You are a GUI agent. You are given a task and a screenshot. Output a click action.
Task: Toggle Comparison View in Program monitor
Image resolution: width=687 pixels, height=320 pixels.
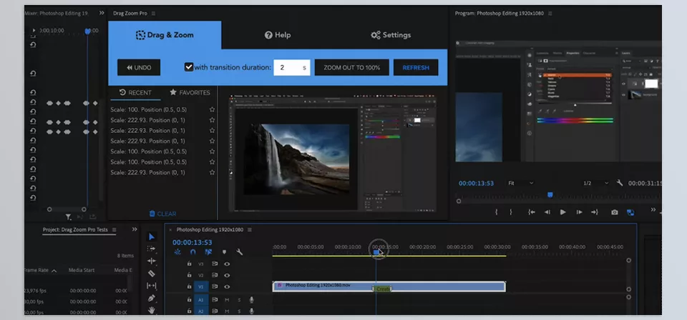[x=630, y=212]
